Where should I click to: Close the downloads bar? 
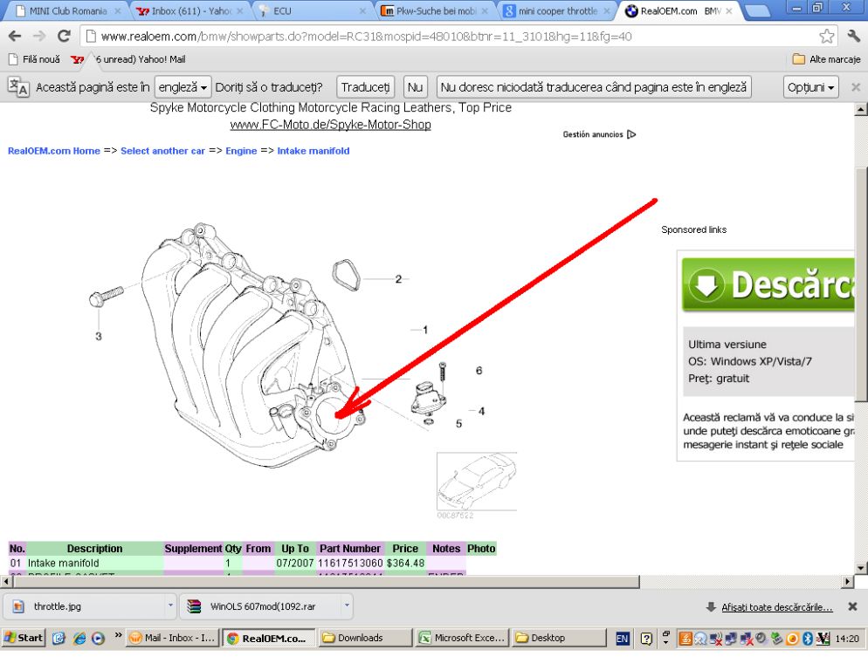[x=852, y=606]
